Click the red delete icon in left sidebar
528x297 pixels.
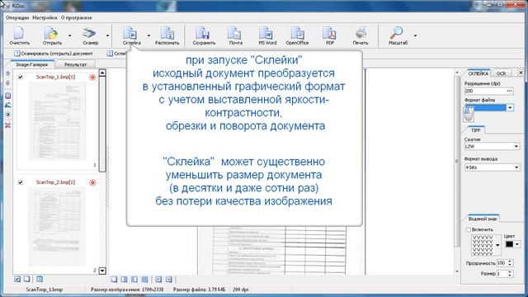point(7,125)
